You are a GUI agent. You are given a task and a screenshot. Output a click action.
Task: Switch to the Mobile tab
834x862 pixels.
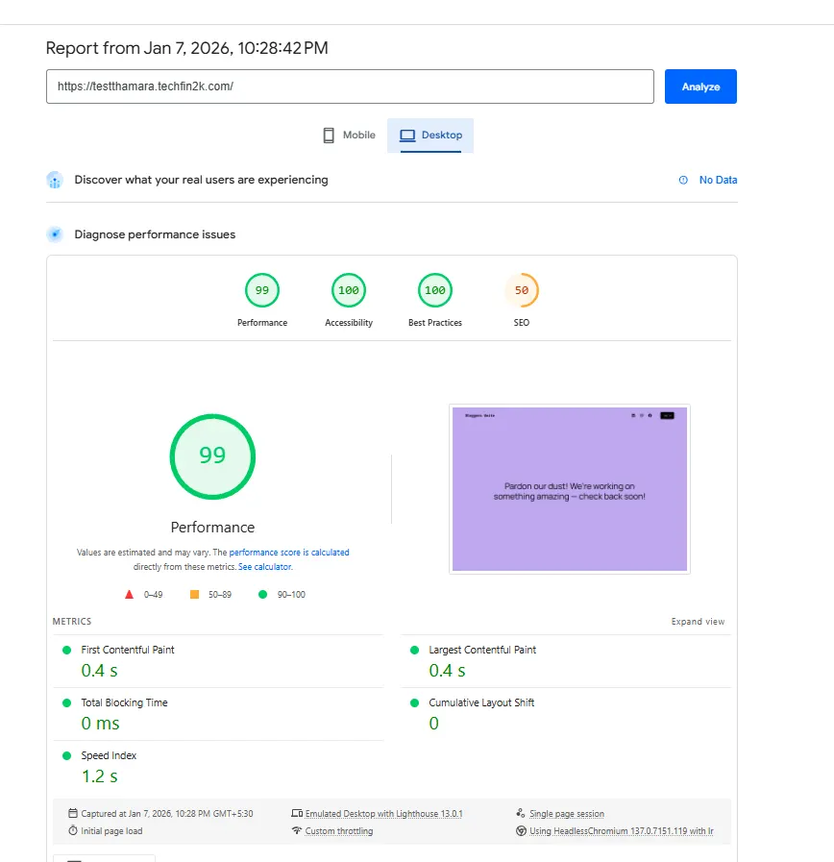349,135
